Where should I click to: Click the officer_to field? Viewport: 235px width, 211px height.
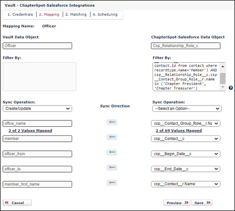point(37,169)
